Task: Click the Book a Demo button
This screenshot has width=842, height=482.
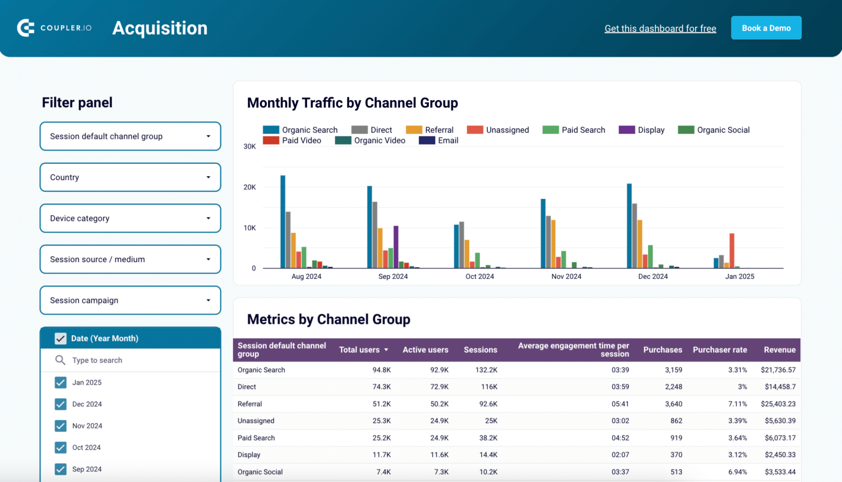Action: 766,27
